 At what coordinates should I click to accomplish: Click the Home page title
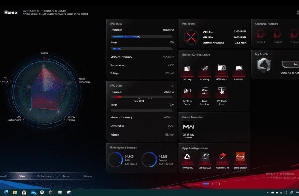pyautogui.click(x=10, y=13)
